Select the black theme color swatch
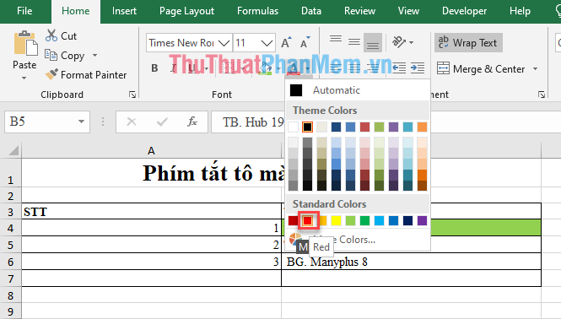The height and width of the screenshot is (319, 561). tap(307, 127)
